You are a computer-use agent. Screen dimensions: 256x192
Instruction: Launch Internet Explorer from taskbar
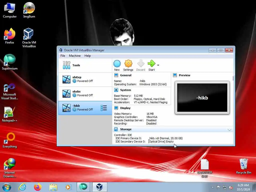(x=22, y=187)
